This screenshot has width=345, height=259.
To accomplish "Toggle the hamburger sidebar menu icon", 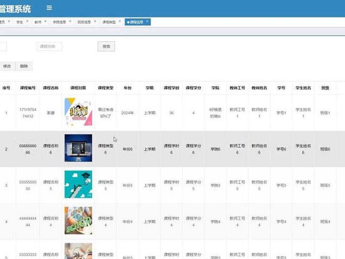I will 49,8.
